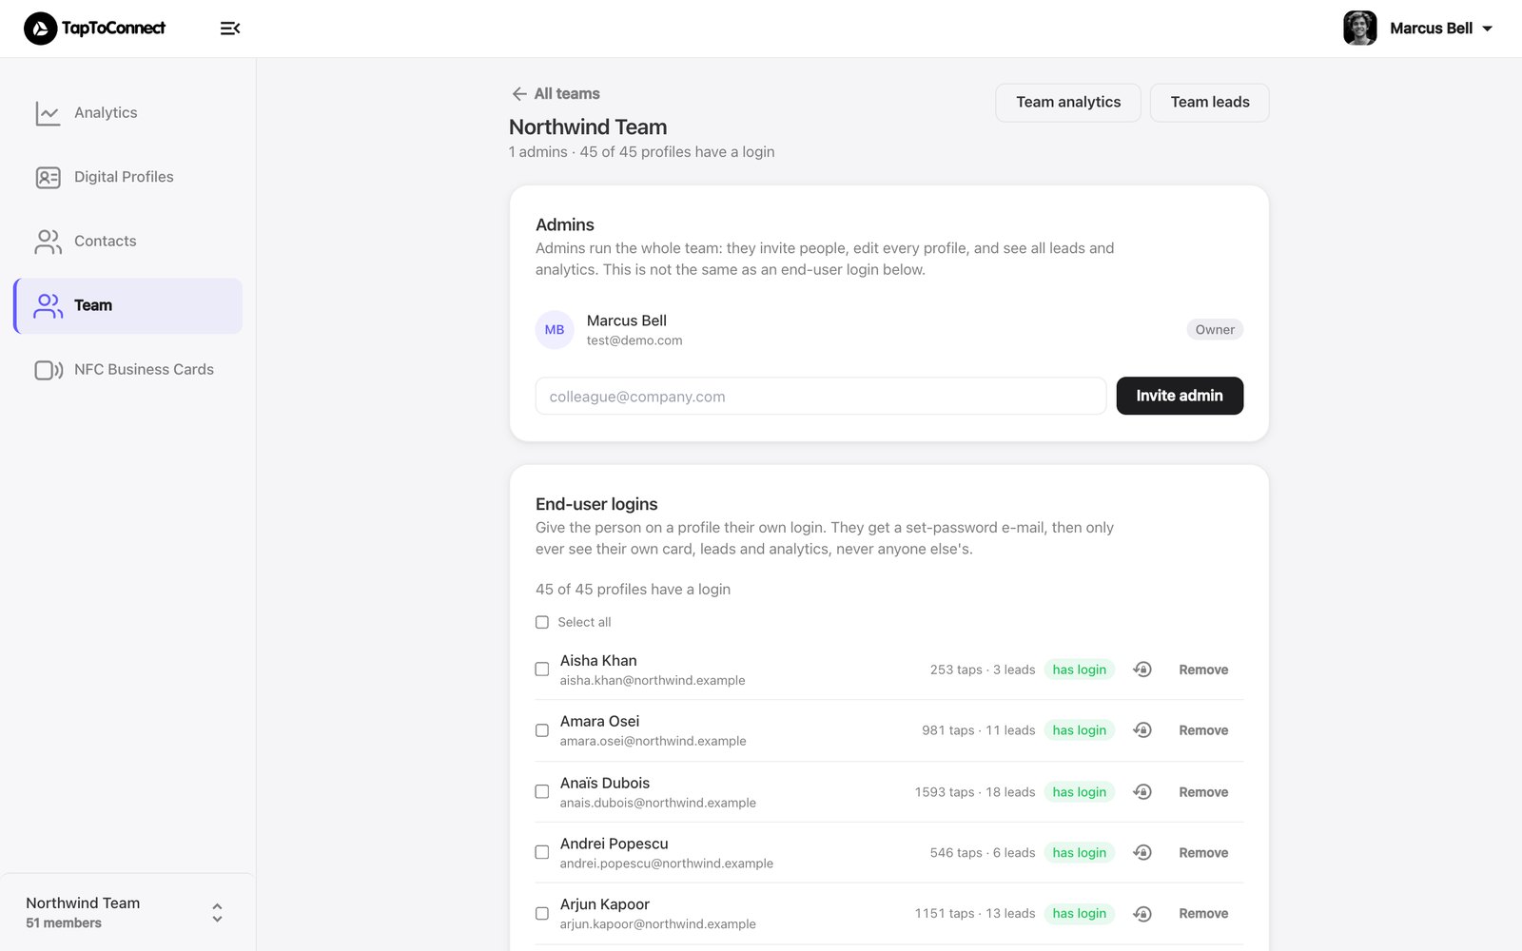Click the Digital Profiles card icon
Image resolution: width=1522 pixels, height=951 pixels.
tap(48, 178)
